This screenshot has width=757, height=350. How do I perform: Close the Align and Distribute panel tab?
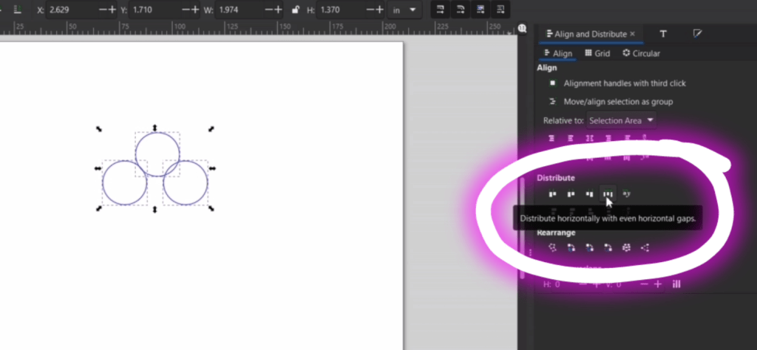(633, 34)
